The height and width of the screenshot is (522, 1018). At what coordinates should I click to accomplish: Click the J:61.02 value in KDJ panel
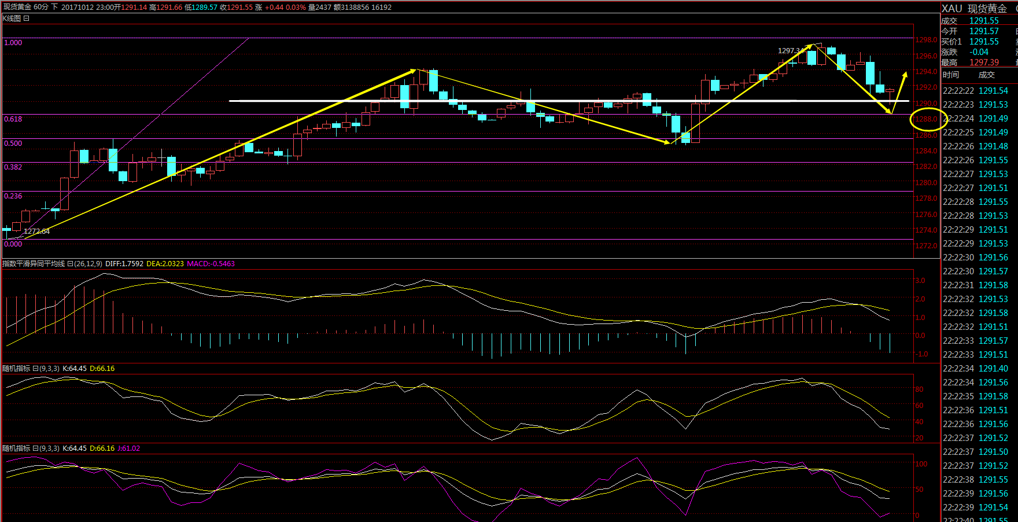click(x=128, y=449)
